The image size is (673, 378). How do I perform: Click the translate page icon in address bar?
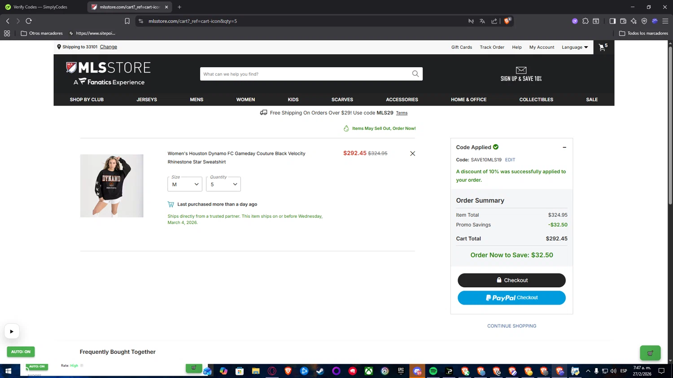click(x=482, y=21)
